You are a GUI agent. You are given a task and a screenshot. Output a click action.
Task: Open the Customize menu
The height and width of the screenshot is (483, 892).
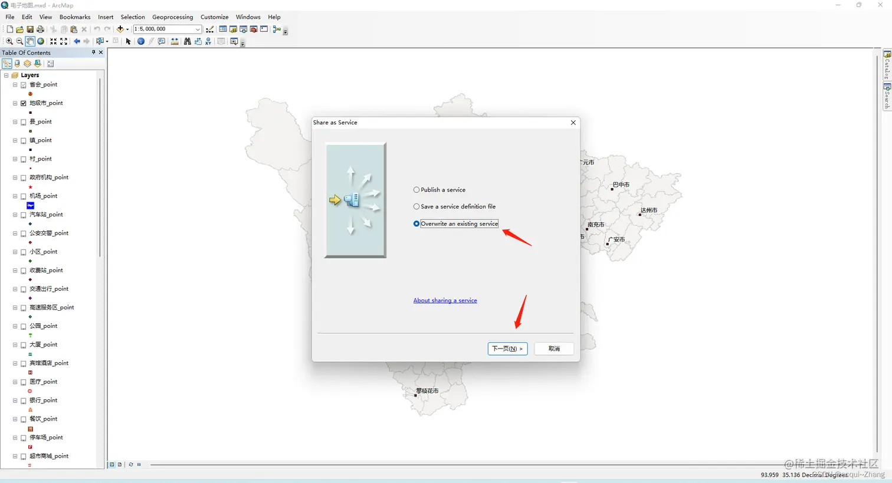(x=215, y=17)
